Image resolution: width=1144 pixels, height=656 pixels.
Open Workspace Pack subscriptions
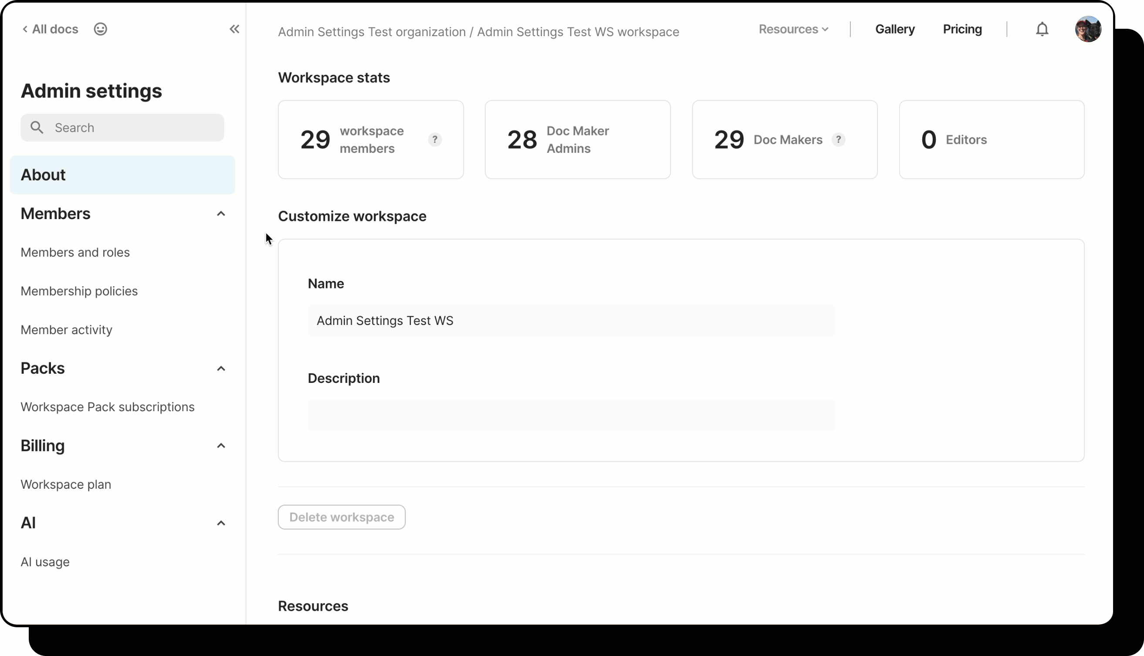point(108,407)
